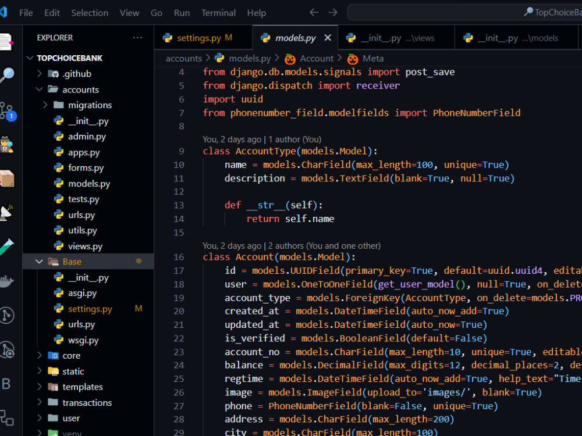This screenshot has width=582, height=436.
Task: Expand the migrations folder
Action: [x=90, y=105]
